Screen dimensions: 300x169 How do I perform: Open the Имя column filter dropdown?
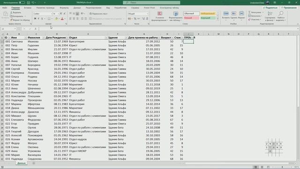pos(25,38)
